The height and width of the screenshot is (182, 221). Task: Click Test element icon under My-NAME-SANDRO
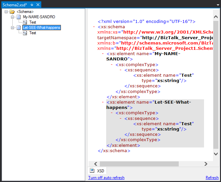25,22
